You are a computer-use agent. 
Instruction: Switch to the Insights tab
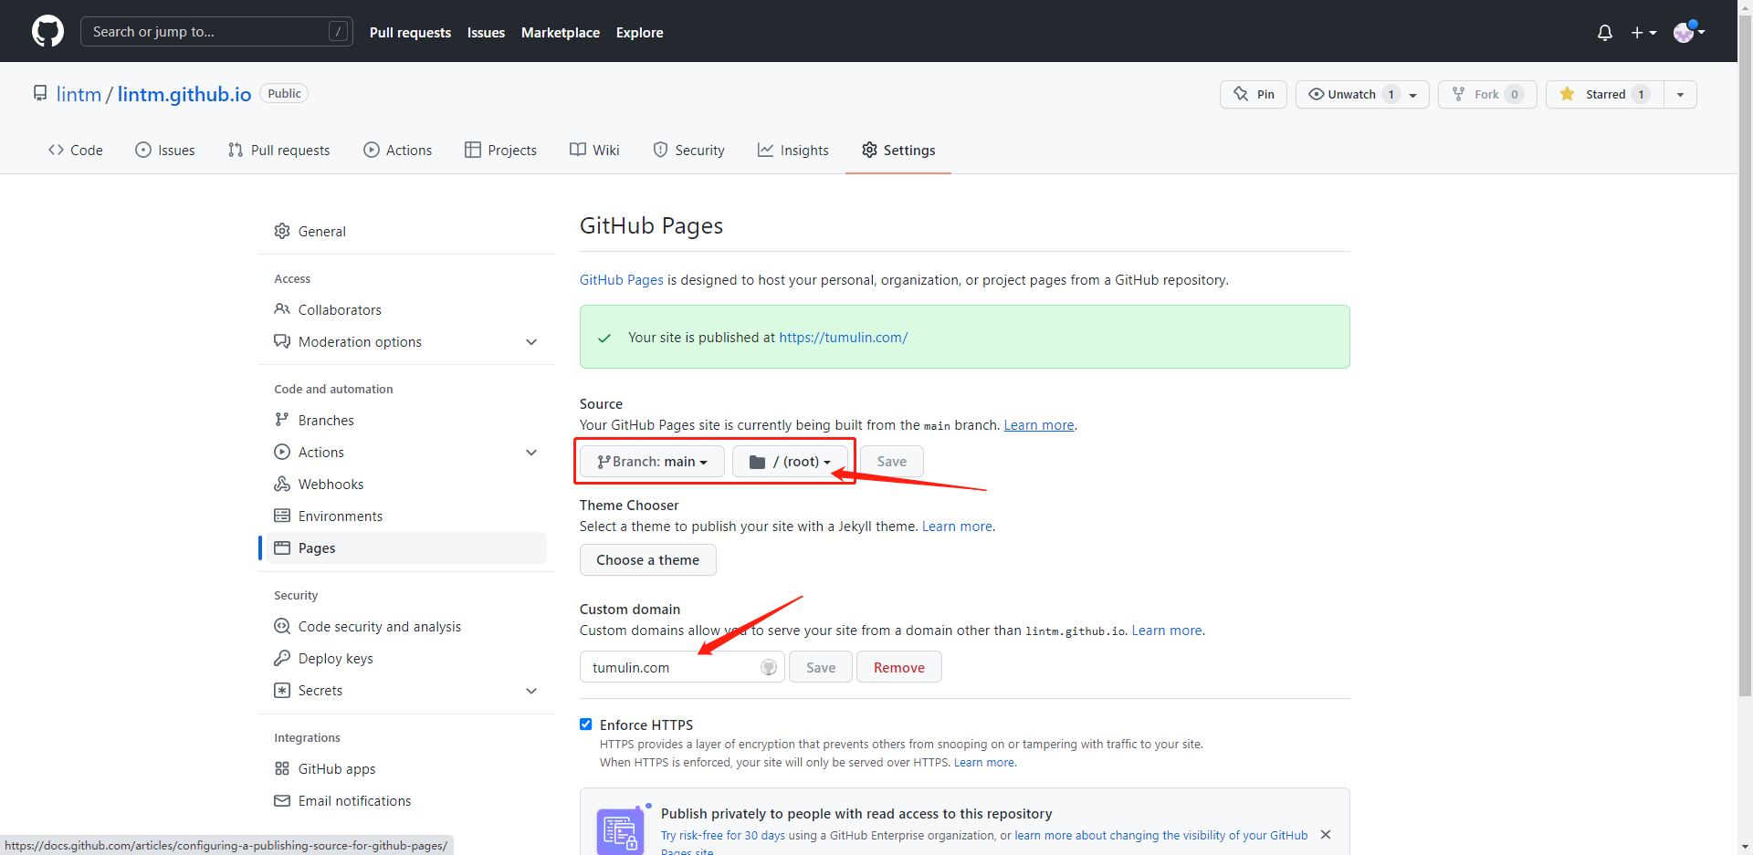click(x=793, y=151)
